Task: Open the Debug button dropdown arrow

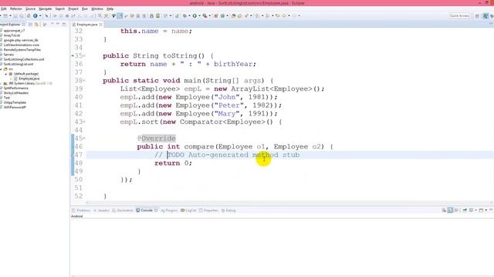Action: (189, 15)
